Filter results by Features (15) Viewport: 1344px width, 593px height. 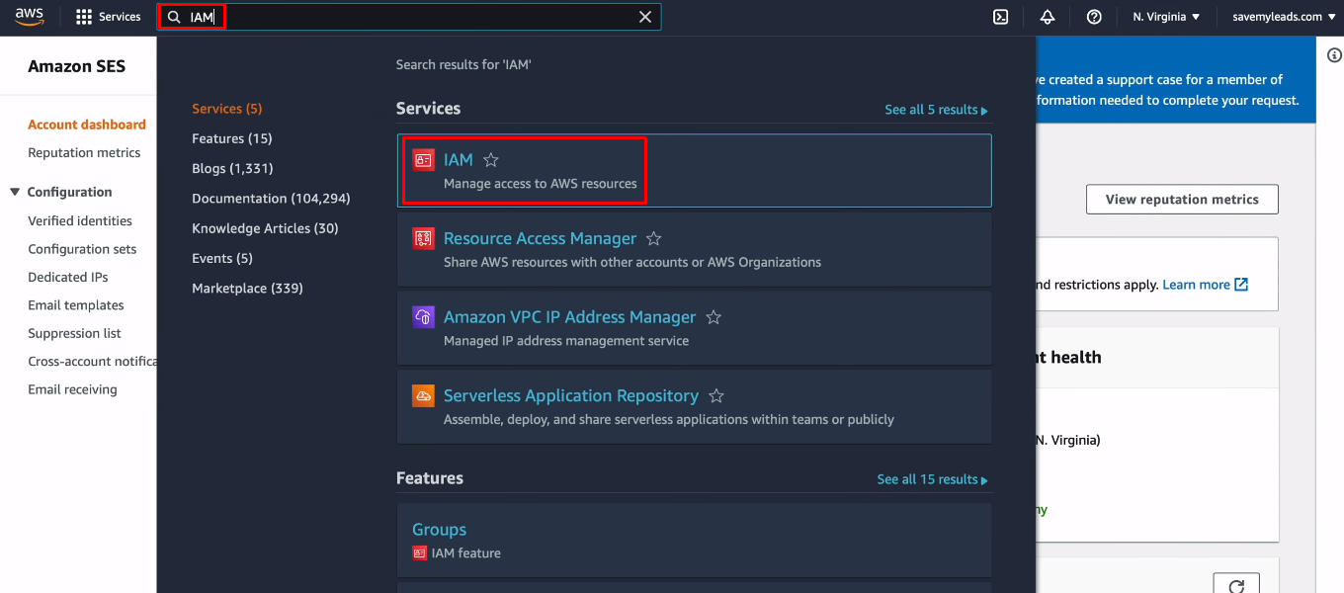pyautogui.click(x=232, y=138)
